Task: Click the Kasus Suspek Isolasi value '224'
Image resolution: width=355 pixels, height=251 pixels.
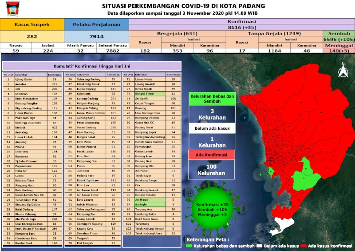Action: point(48,51)
